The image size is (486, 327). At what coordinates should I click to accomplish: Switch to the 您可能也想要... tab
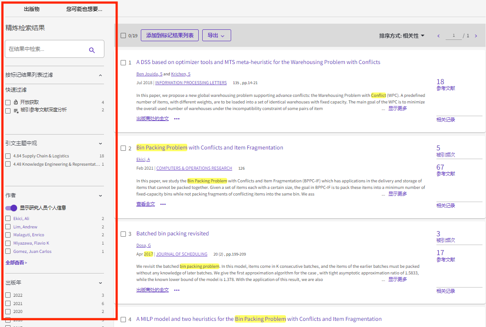[x=84, y=9]
